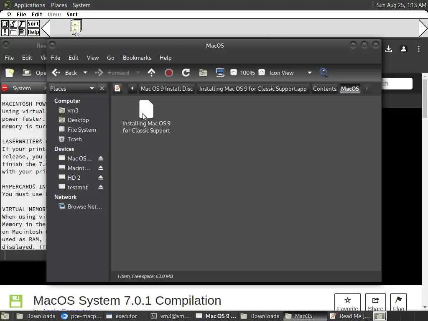Select the MacOS breadcrumb
428x321 pixels.
350,89
